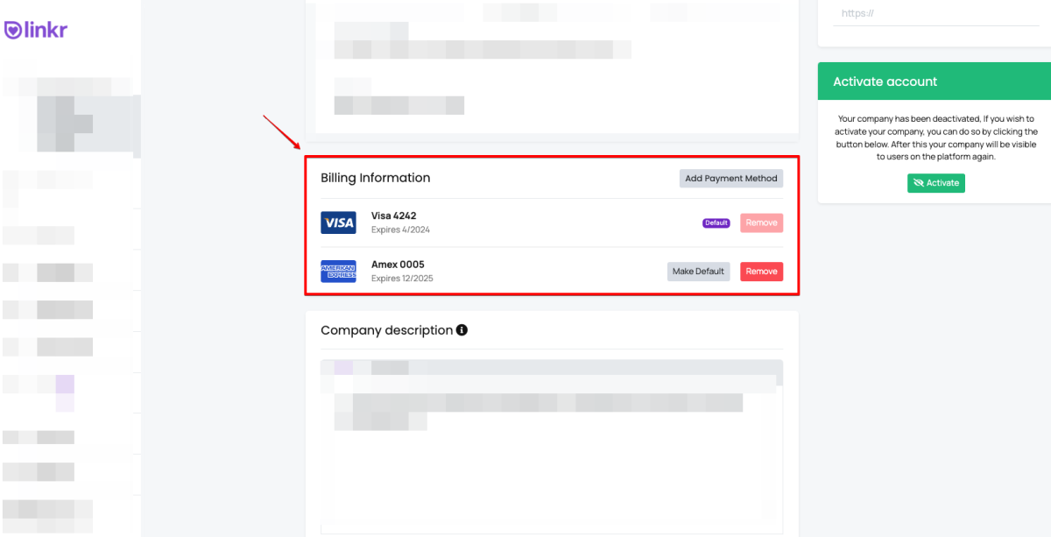Click the Expires 4/2024 text
The height and width of the screenshot is (537, 1051).
click(400, 230)
